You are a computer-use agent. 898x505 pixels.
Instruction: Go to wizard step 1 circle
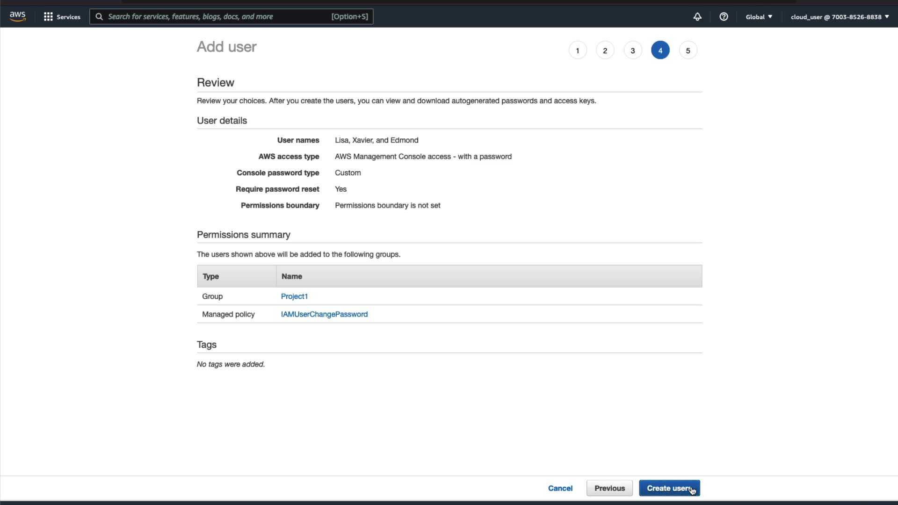click(x=577, y=50)
